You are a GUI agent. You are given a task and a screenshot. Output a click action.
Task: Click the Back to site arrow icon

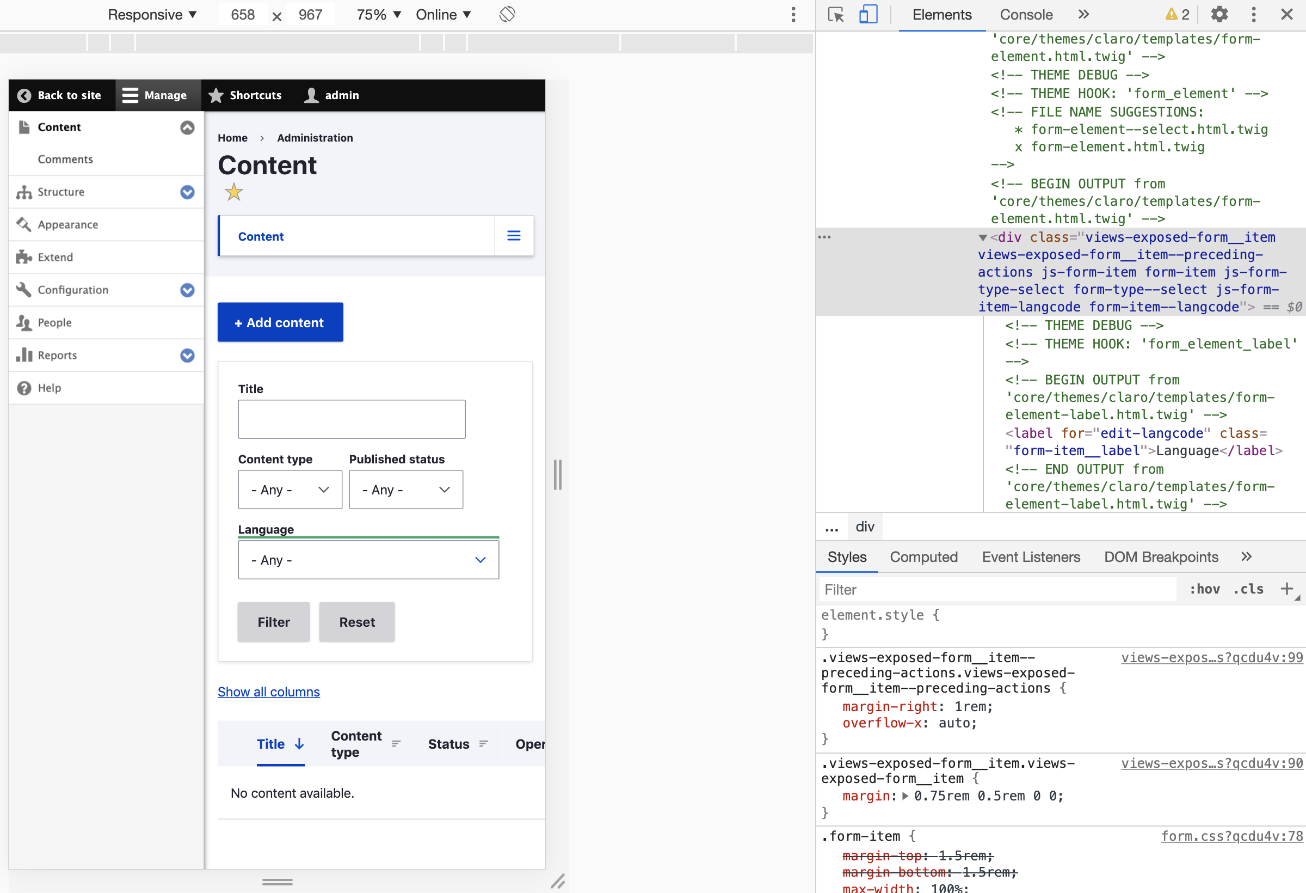(24, 95)
